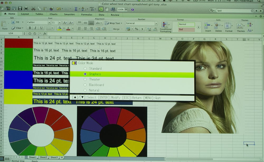Open the abc text orientation dropdown

coord(99,23)
